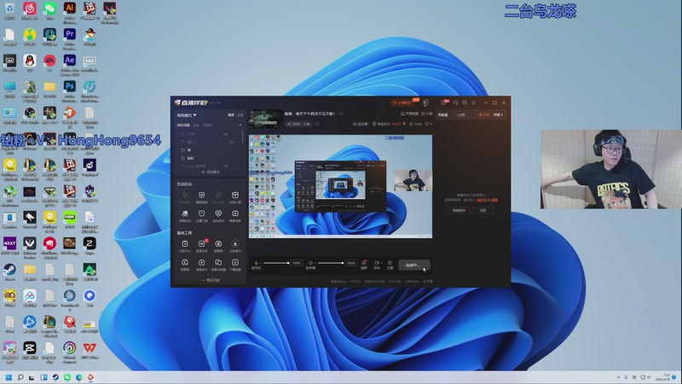Launch Adobe Premiere Pro from desktop
Viewport: 682px width, 384px height.
[x=70, y=35]
